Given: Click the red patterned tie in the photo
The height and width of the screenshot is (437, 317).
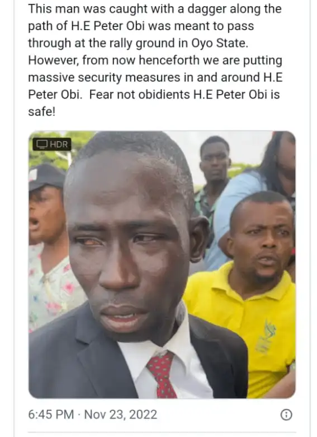Looking at the screenshot, I should pyautogui.click(x=162, y=374).
